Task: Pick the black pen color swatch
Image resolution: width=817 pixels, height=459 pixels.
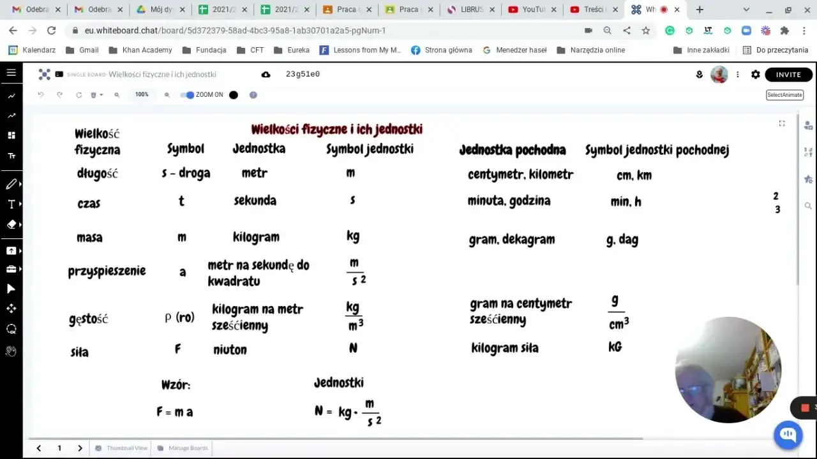Action: click(x=234, y=94)
